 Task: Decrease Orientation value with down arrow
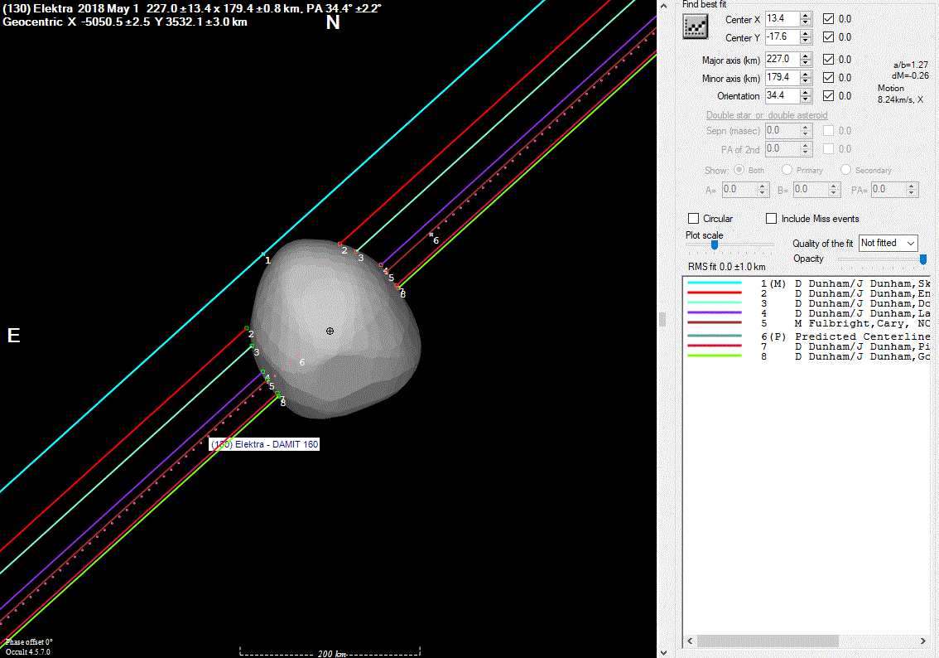click(806, 99)
